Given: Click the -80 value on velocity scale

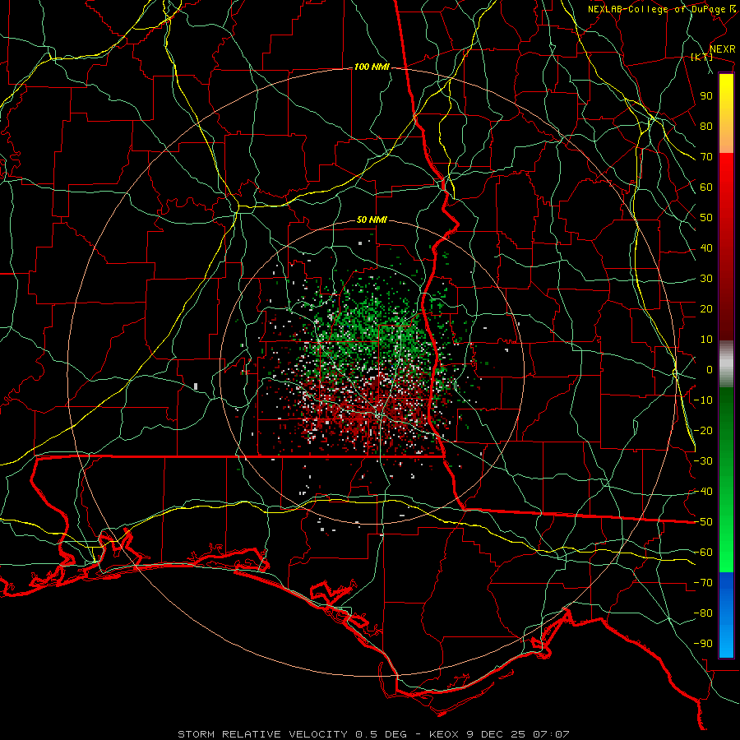Looking at the screenshot, I should [x=703, y=613].
